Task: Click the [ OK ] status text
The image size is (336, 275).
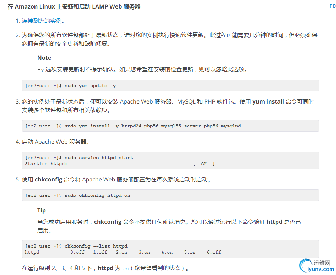Action: click(204, 164)
